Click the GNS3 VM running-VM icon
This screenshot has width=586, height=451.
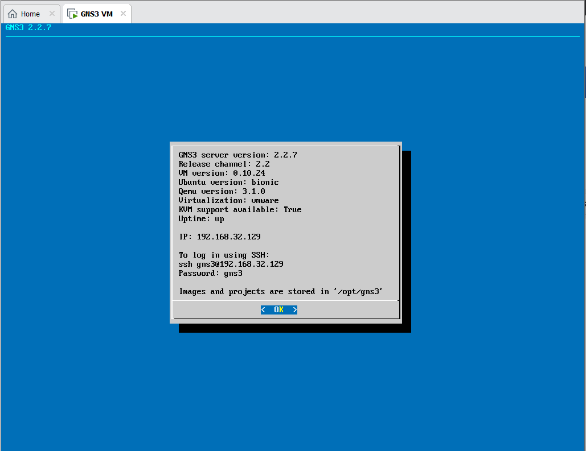[72, 14]
